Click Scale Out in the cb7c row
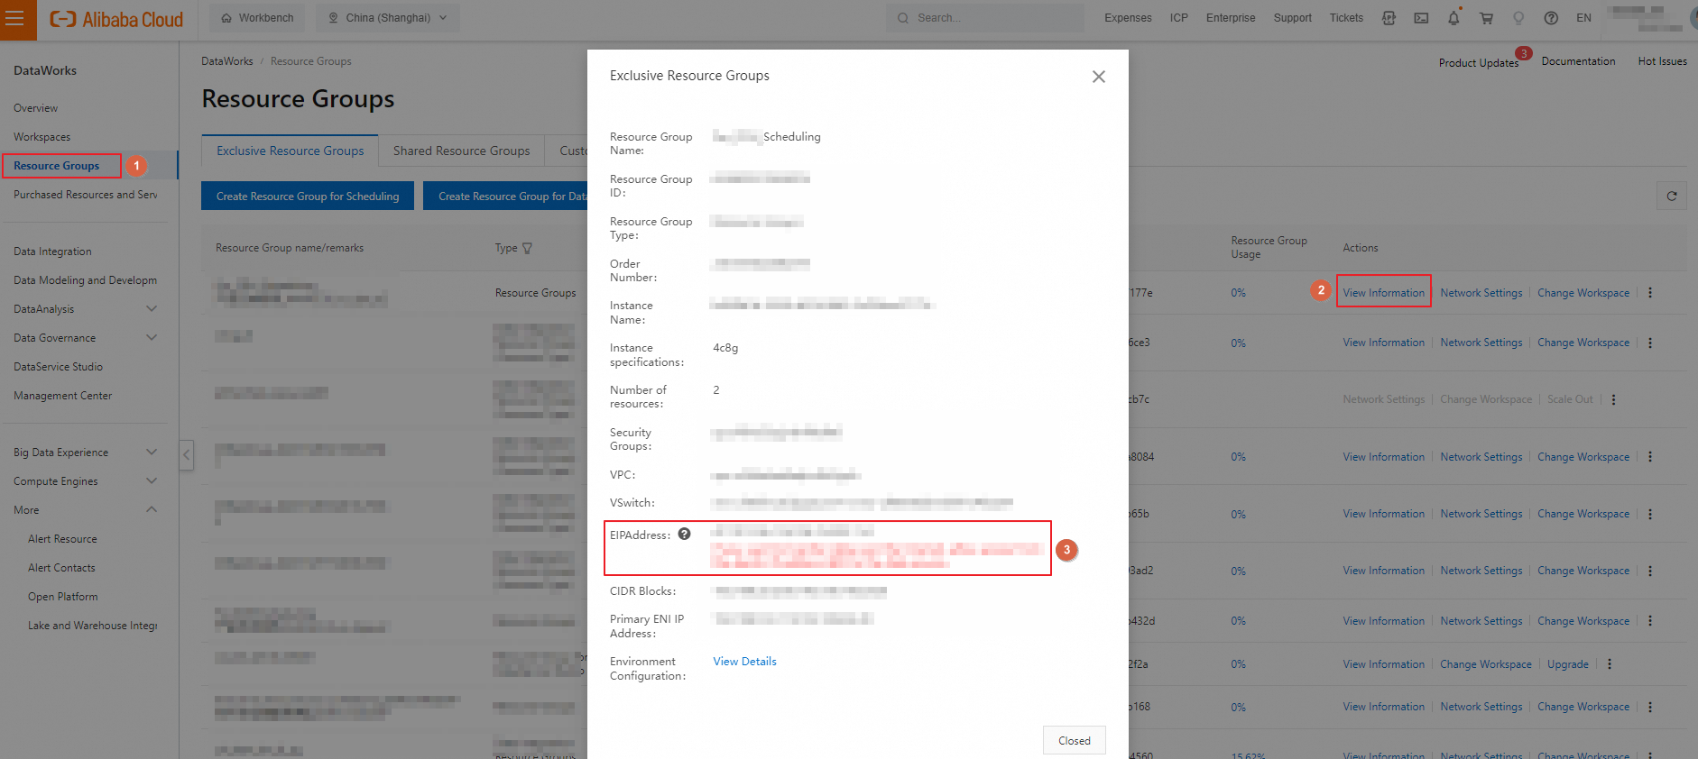Image resolution: width=1698 pixels, height=759 pixels. tap(1570, 399)
